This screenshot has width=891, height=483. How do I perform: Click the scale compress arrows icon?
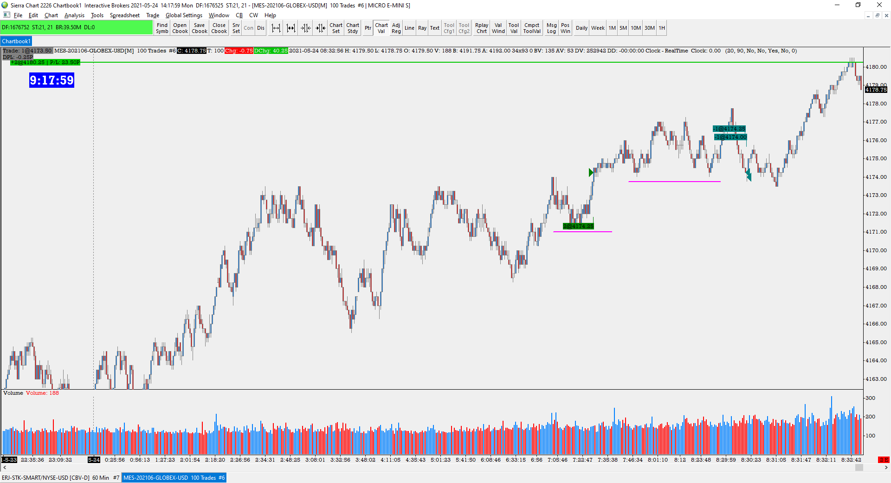(x=306, y=28)
